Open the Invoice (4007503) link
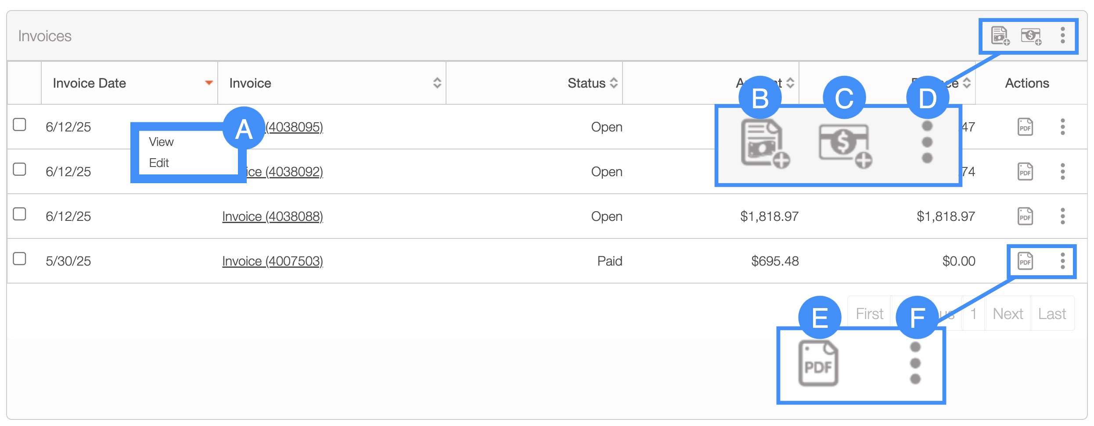Viewport: 1094px width, 426px height. [x=273, y=261]
